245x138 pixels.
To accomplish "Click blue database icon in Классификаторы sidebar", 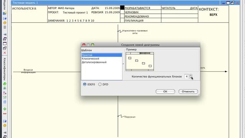I will (x=5, y=102).
